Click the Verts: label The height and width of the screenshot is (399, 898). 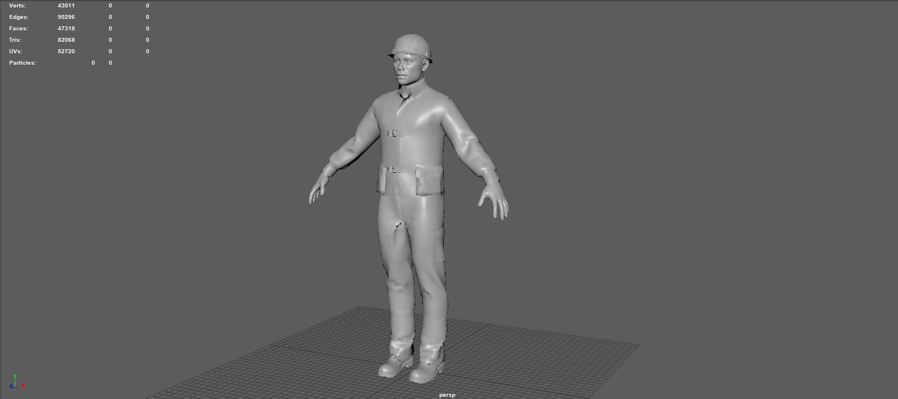[x=18, y=5]
